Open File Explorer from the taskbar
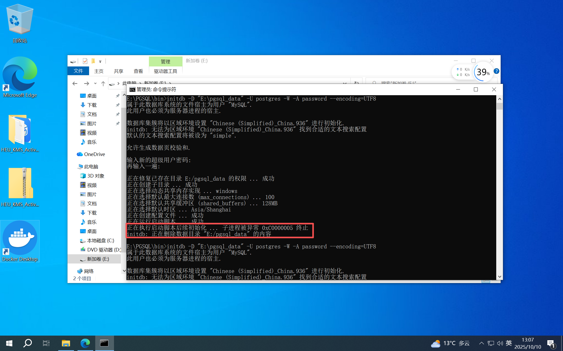 pos(66,343)
